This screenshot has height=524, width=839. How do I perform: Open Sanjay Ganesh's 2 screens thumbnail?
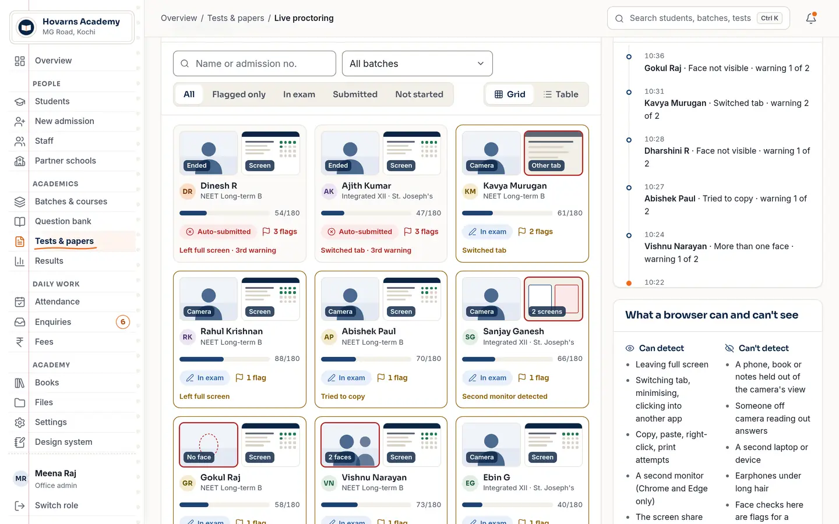point(554,299)
